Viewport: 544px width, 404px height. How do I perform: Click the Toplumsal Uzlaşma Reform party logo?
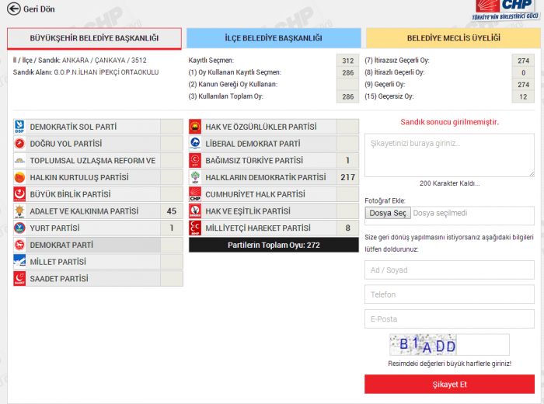click(x=19, y=161)
